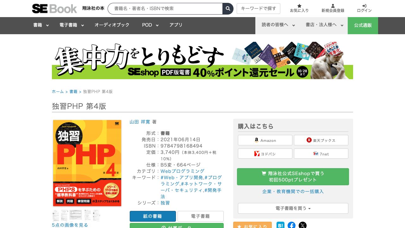Click 書籍 breadcrumb link
Image resolution: width=405 pixels, height=228 pixels.
point(73,92)
